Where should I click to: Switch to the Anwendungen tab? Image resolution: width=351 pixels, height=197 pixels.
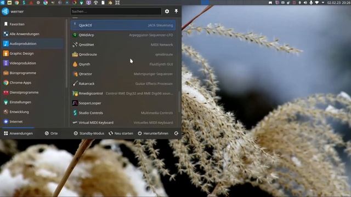coord(18,134)
